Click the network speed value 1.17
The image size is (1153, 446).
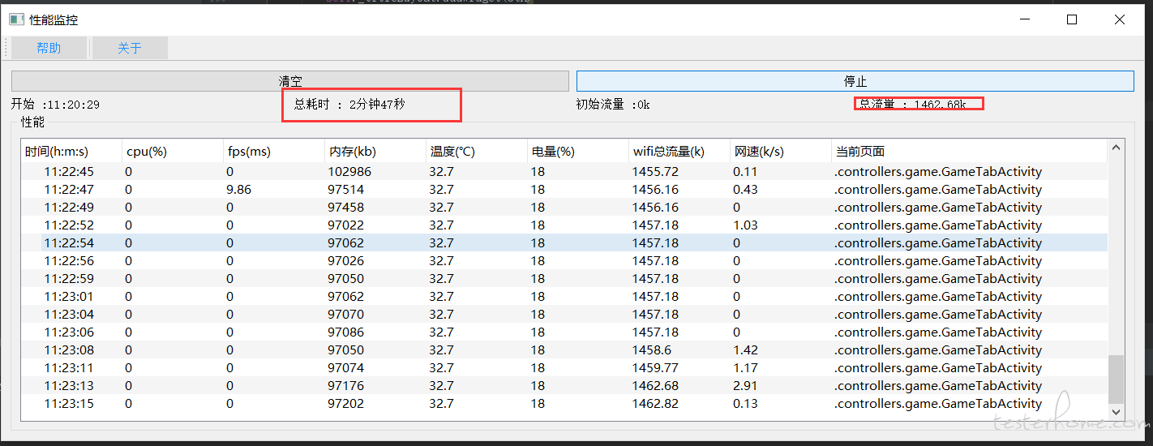click(745, 367)
